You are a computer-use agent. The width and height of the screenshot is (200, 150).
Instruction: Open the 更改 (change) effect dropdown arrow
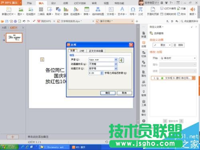(x=170, y=45)
